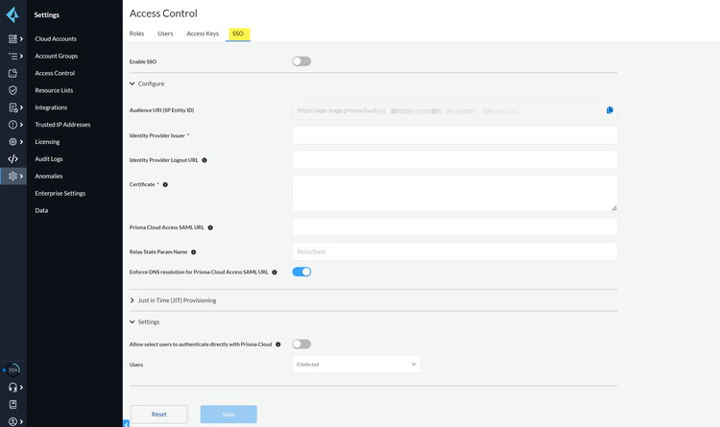The width and height of the screenshot is (720, 427).
Task: Click the Reset button
Action: [159, 415]
